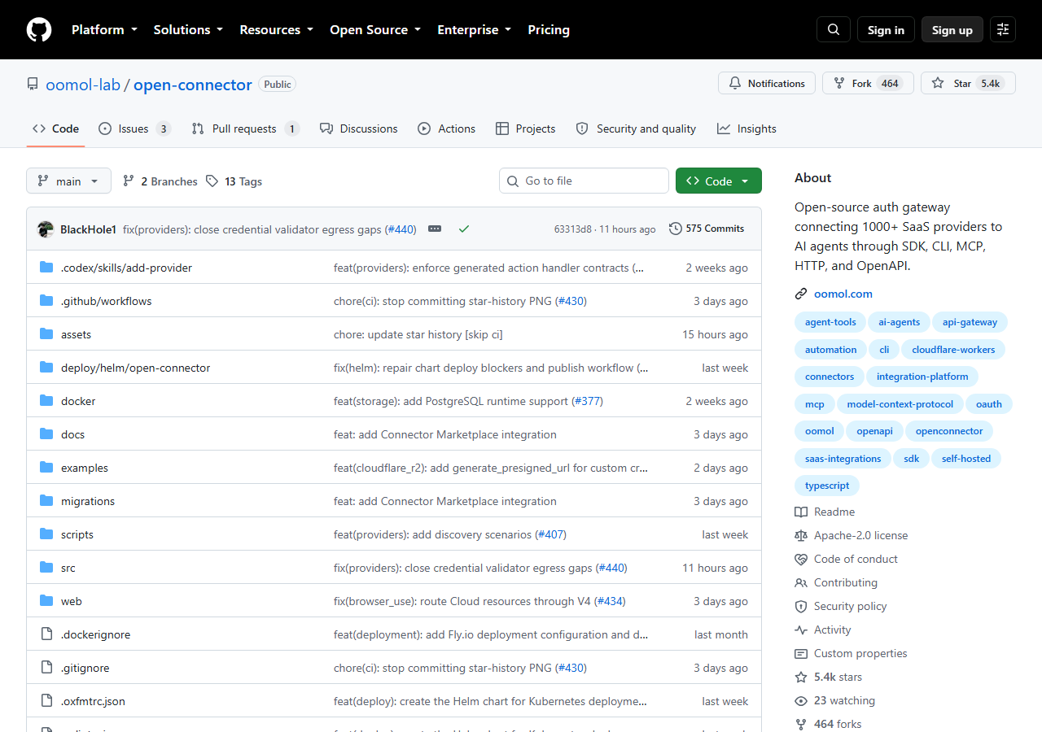
Task: Click the file icon beside .oxfmtrc.json
Action: pyautogui.click(x=46, y=701)
